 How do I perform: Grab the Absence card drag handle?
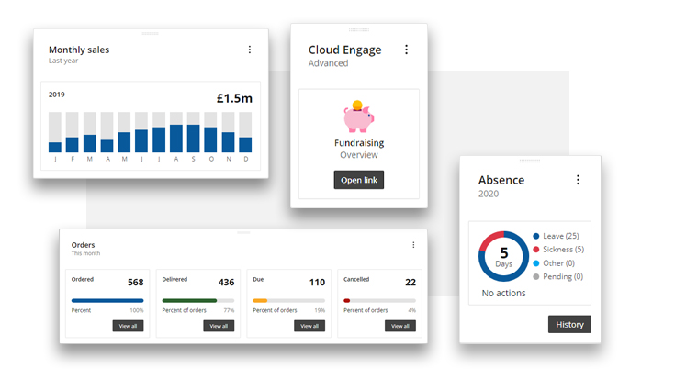(x=530, y=161)
